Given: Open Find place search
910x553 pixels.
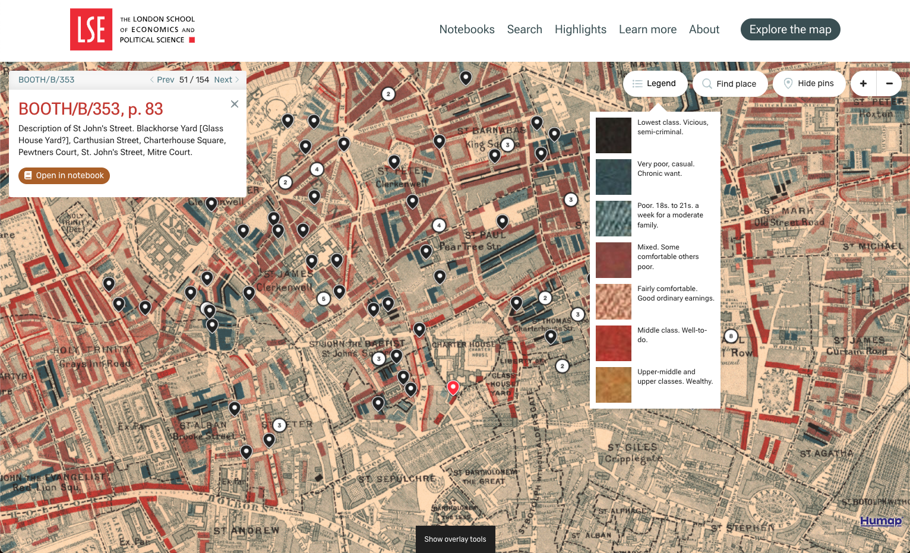Looking at the screenshot, I should pos(730,84).
